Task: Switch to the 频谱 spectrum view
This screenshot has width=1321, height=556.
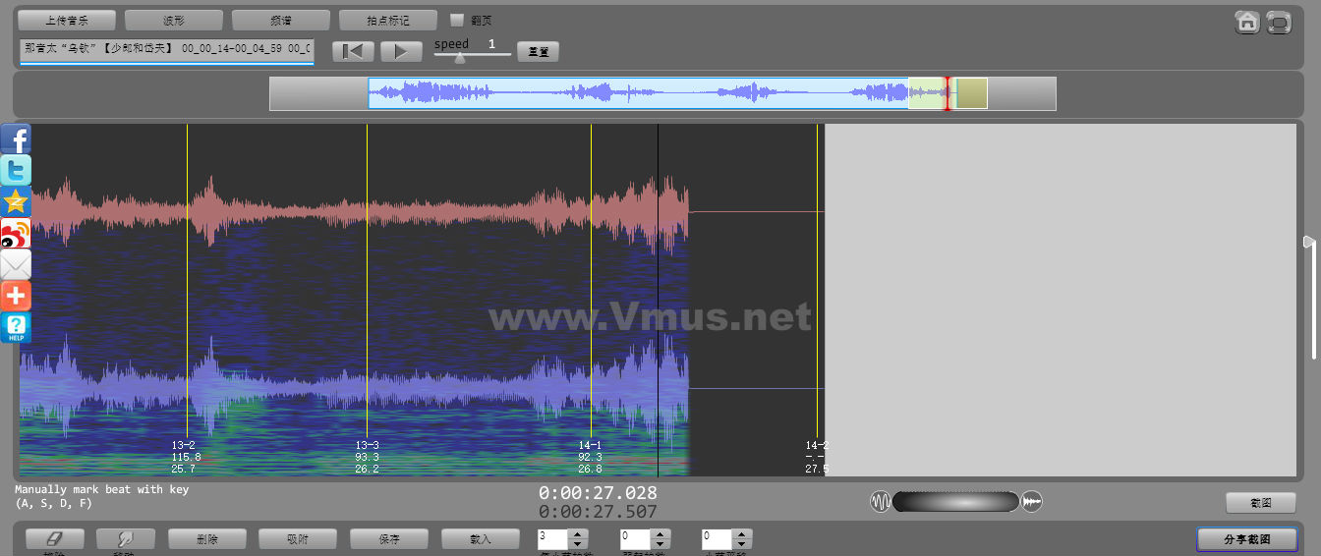Action: [280, 20]
